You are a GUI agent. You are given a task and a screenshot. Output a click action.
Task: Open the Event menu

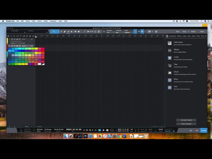39,21
